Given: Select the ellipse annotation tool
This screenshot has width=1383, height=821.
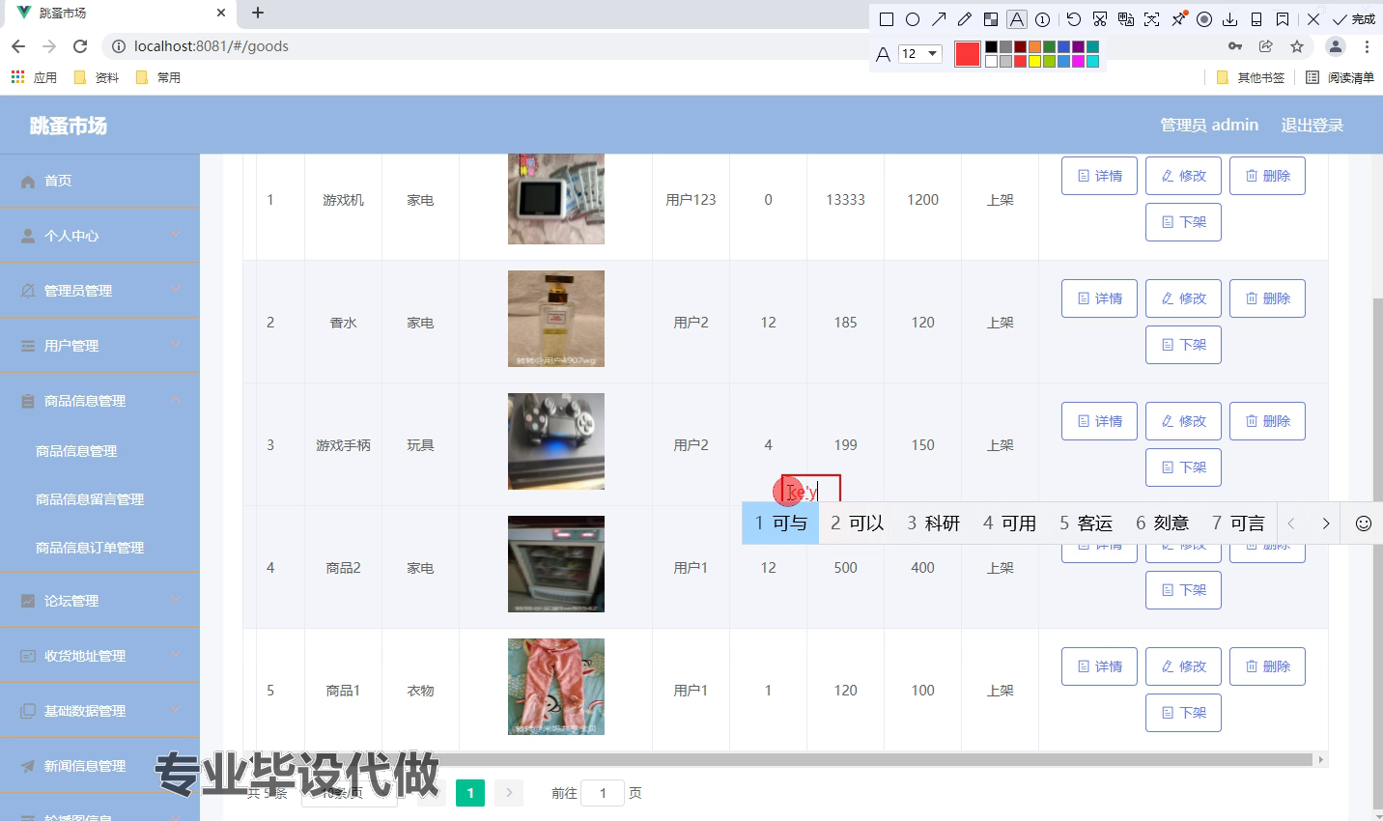Looking at the screenshot, I should pyautogui.click(x=913, y=19).
